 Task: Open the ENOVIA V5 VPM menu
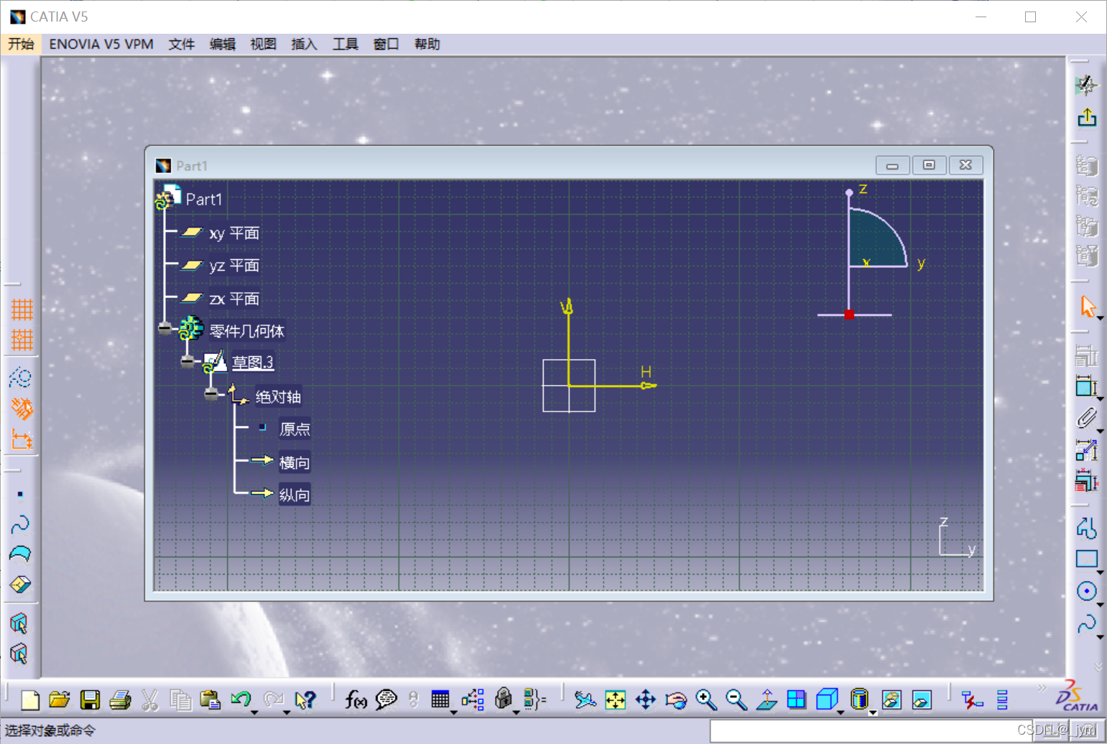click(x=101, y=44)
